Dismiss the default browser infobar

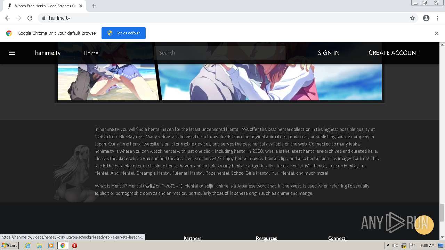click(437, 33)
